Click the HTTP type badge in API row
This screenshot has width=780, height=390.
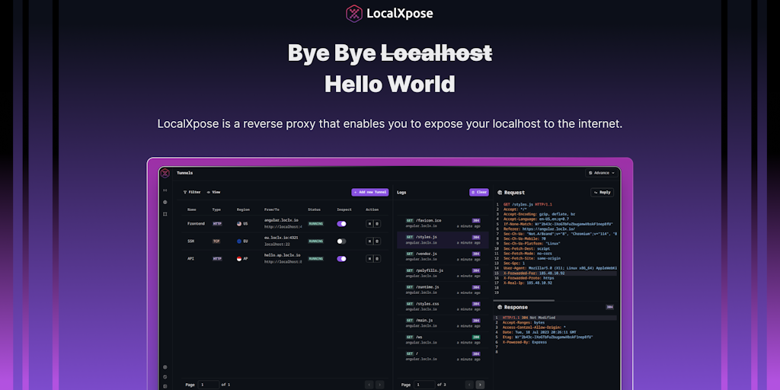tap(217, 259)
